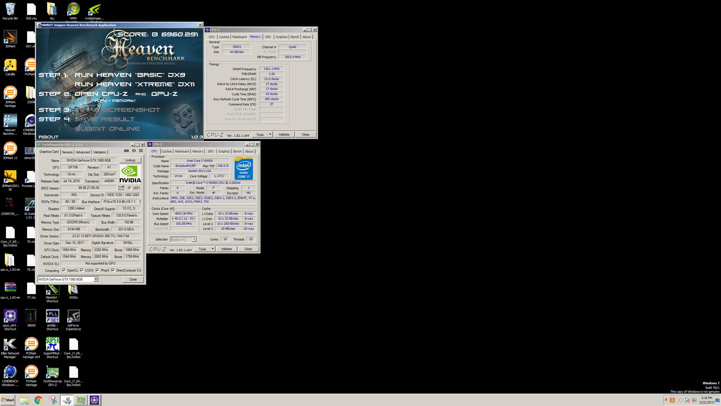Open the Caches tab in lower CPU-Z
The image size is (721, 406).
(167, 151)
